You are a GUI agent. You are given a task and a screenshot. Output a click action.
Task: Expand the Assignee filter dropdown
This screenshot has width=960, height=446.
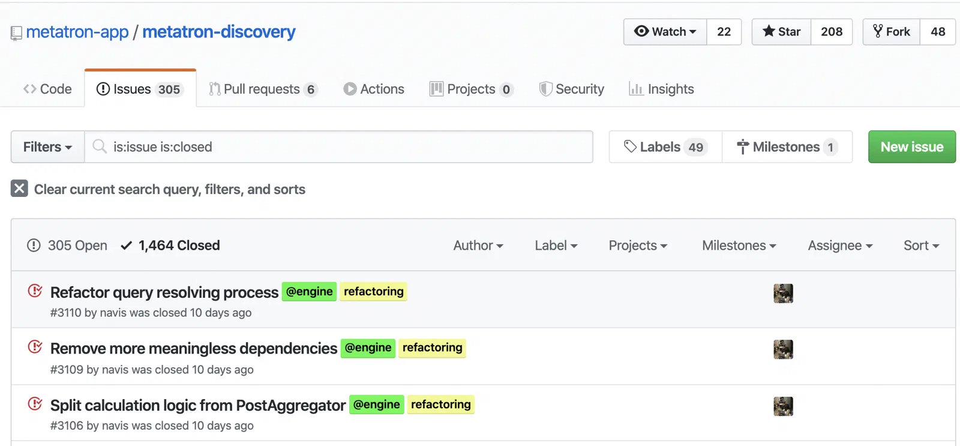coord(840,246)
